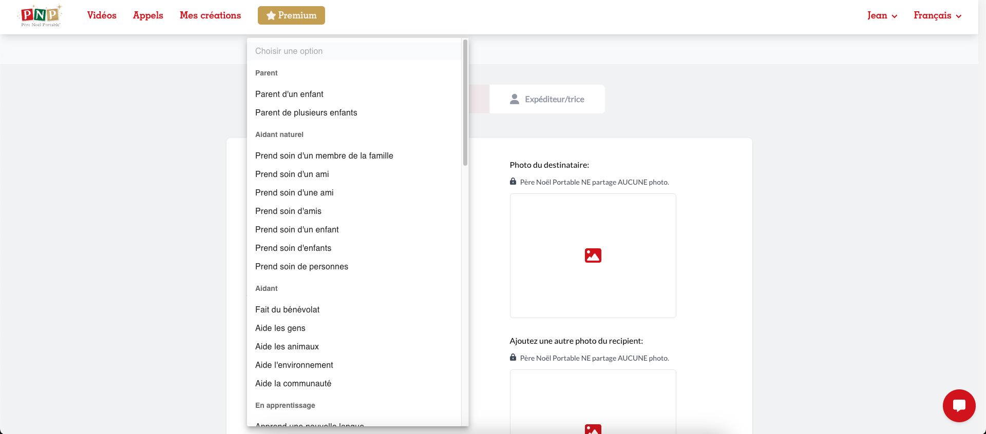Viewport: 986px width, 434px height.
Task: Open the Jean account dropdown
Action: (882, 15)
